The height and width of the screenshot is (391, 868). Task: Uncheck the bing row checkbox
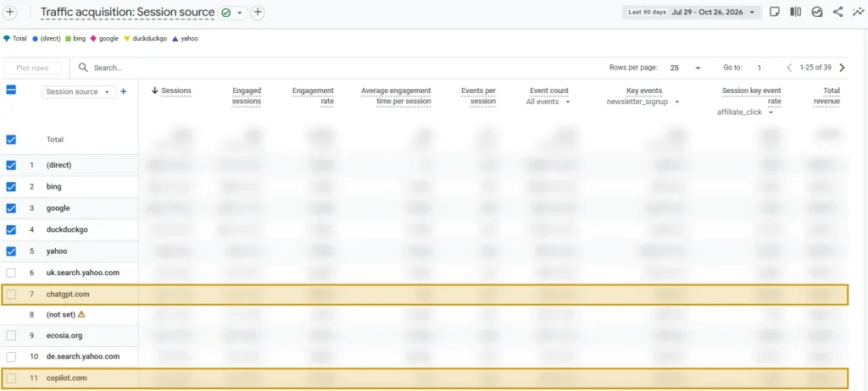point(10,186)
